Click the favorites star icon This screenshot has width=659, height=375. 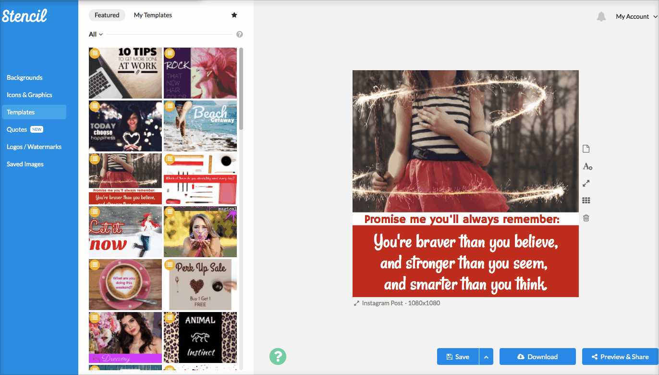pos(234,15)
